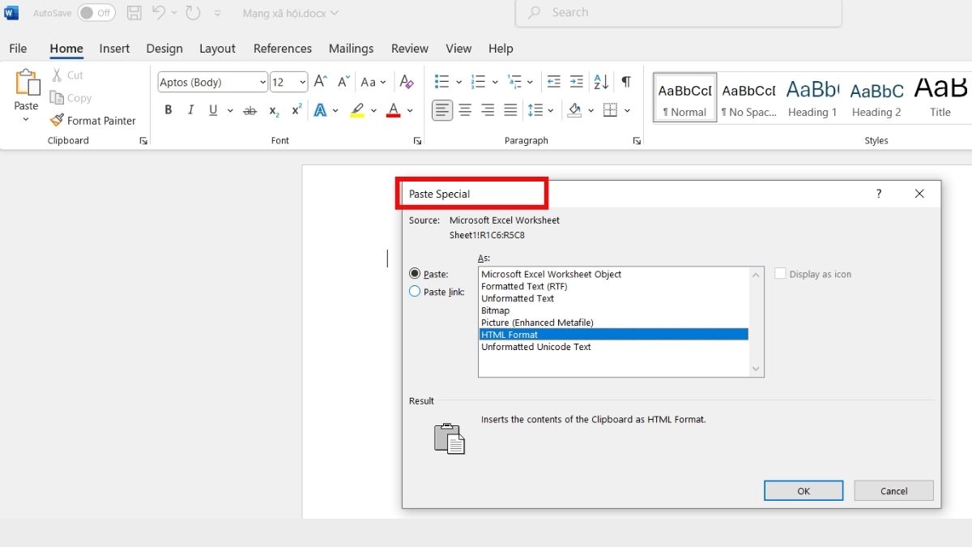
Task: Center align text
Action: click(465, 110)
